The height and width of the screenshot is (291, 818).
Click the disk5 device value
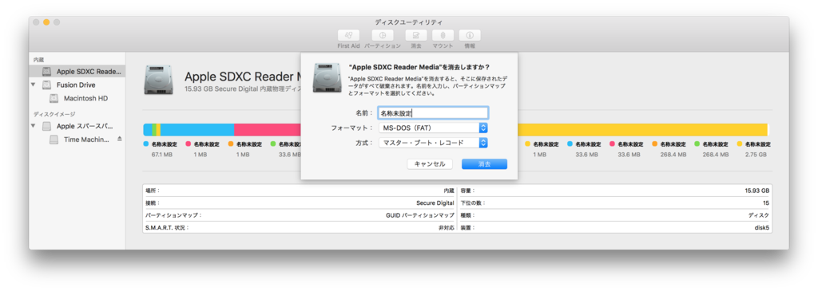[x=761, y=228]
